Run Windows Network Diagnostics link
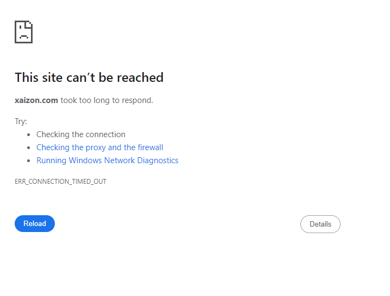The image size is (390, 296). pos(108,160)
